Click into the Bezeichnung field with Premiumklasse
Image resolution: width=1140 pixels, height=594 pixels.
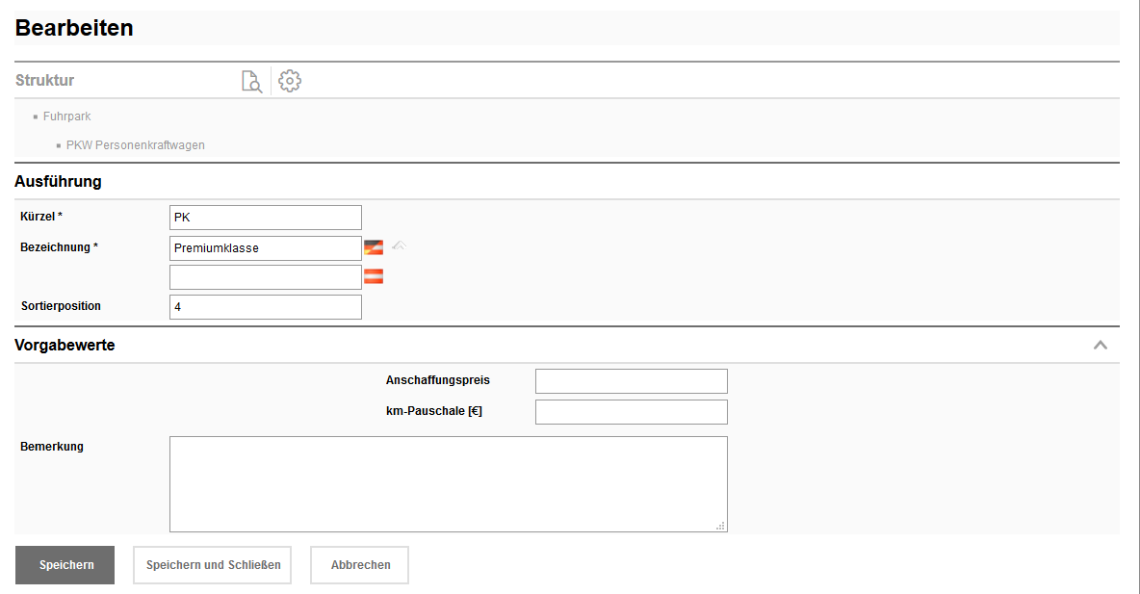266,248
